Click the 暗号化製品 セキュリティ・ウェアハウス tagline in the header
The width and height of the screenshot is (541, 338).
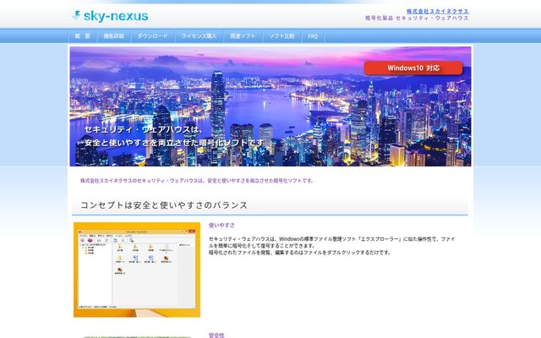coord(417,18)
